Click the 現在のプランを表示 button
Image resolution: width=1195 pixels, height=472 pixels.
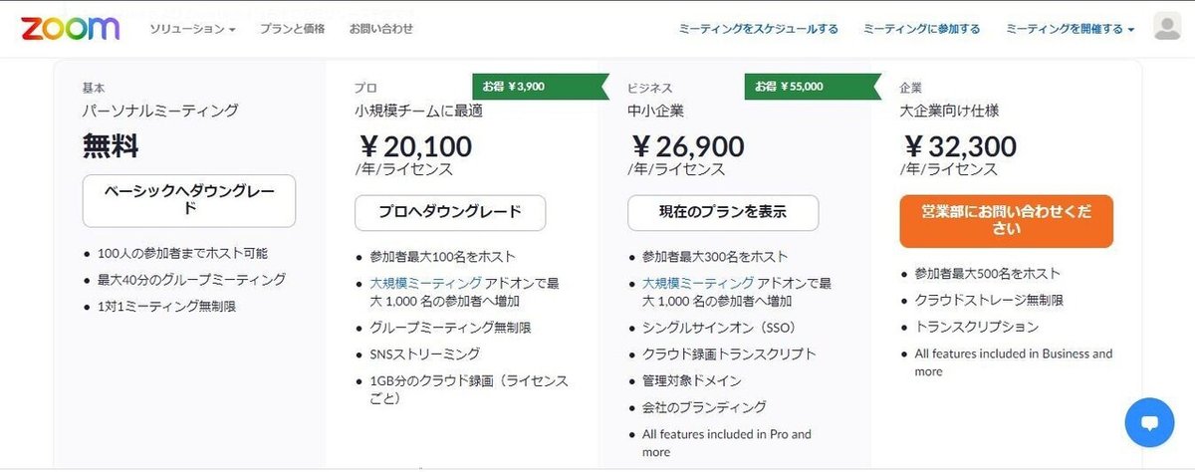[723, 212]
